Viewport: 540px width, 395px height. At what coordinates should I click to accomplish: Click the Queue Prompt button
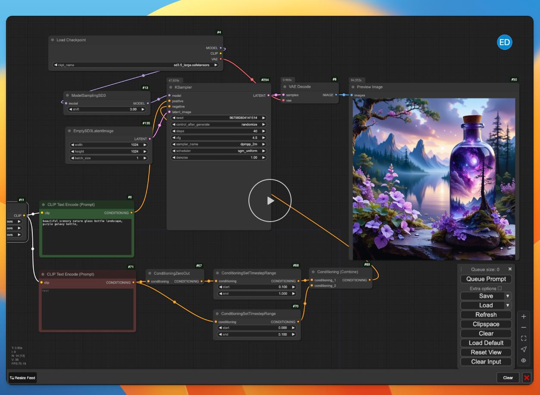point(486,279)
